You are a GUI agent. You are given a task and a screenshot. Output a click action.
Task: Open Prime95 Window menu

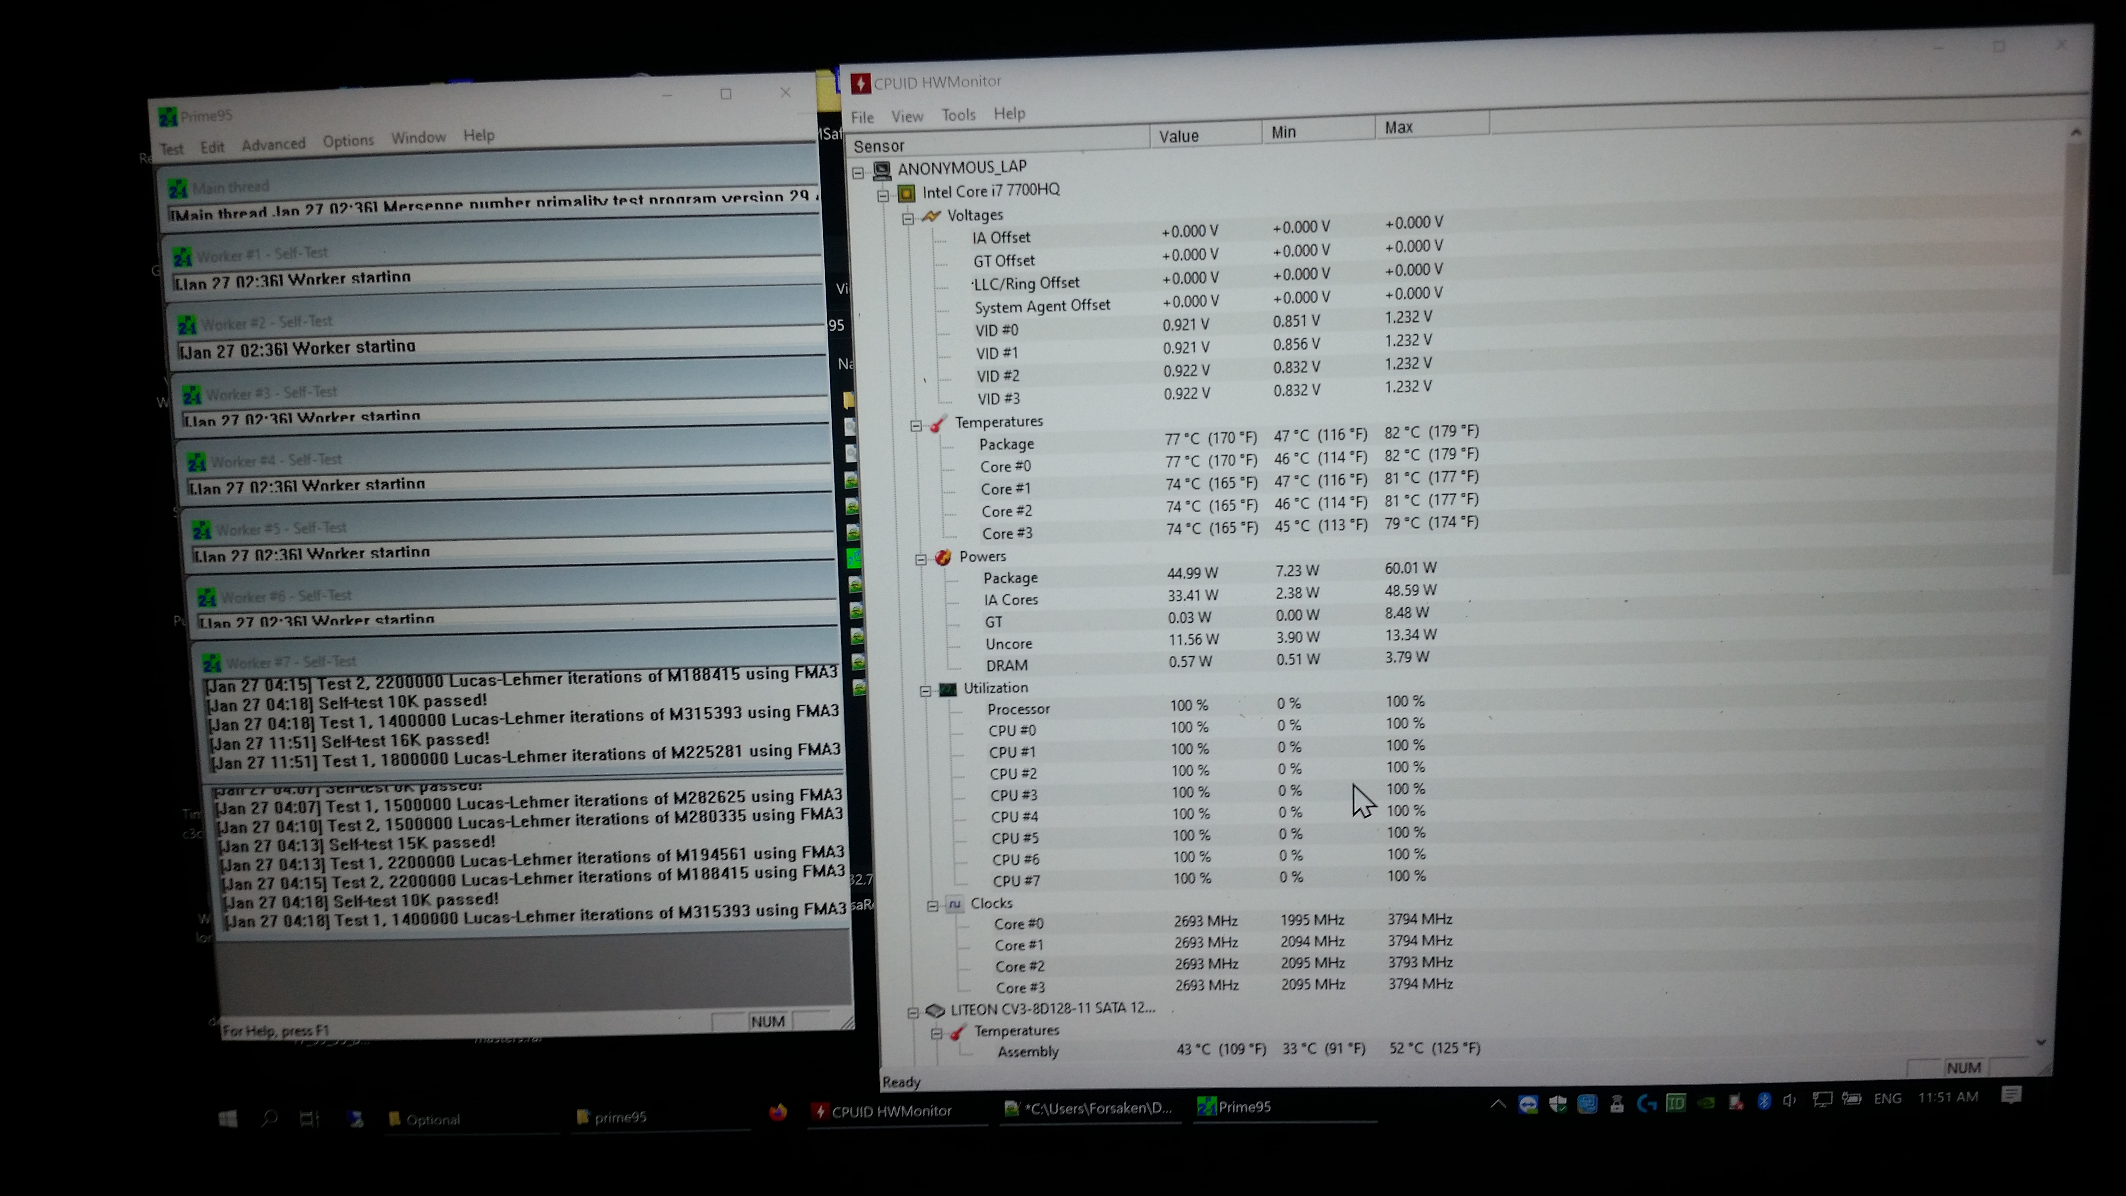[417, 138]
